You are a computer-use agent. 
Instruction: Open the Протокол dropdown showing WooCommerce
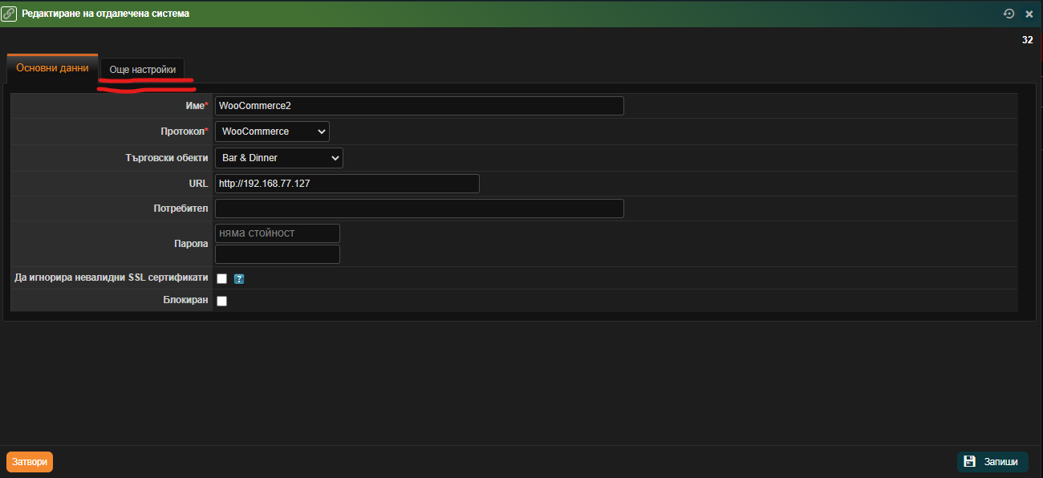[272, 132]
